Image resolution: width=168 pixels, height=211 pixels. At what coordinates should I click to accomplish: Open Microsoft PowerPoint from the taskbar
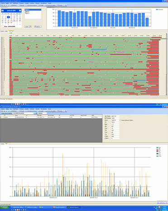[x=59, y=207]
